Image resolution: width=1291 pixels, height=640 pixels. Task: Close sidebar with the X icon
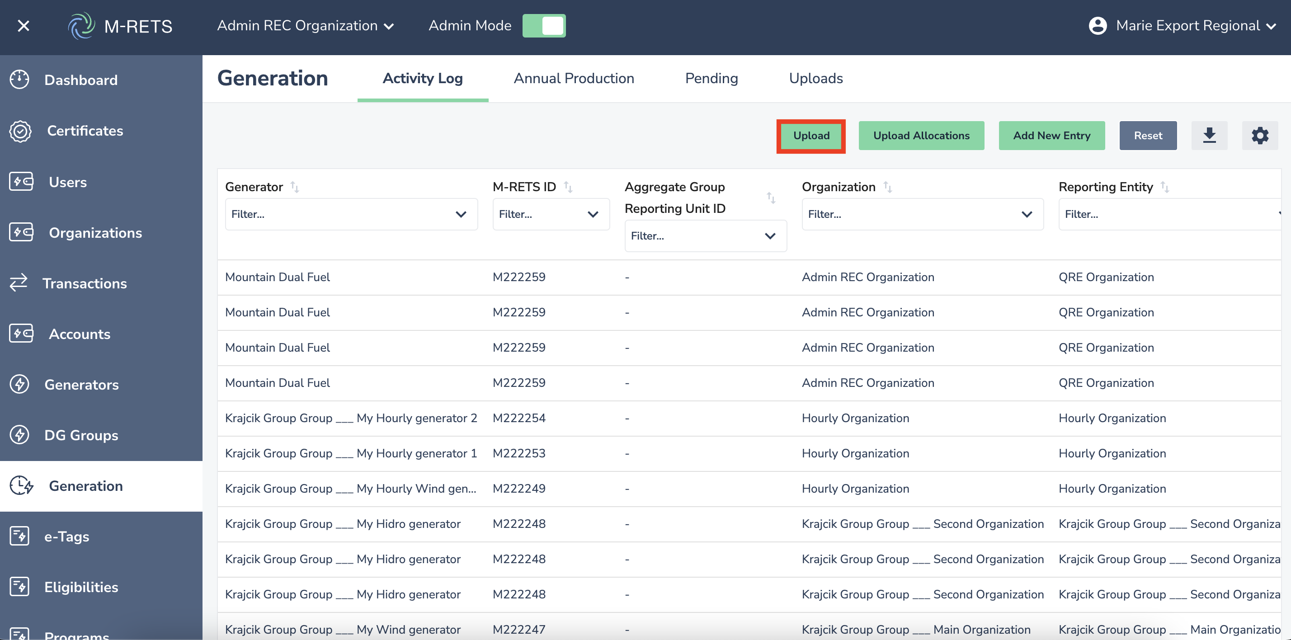[x=24, y=26]
